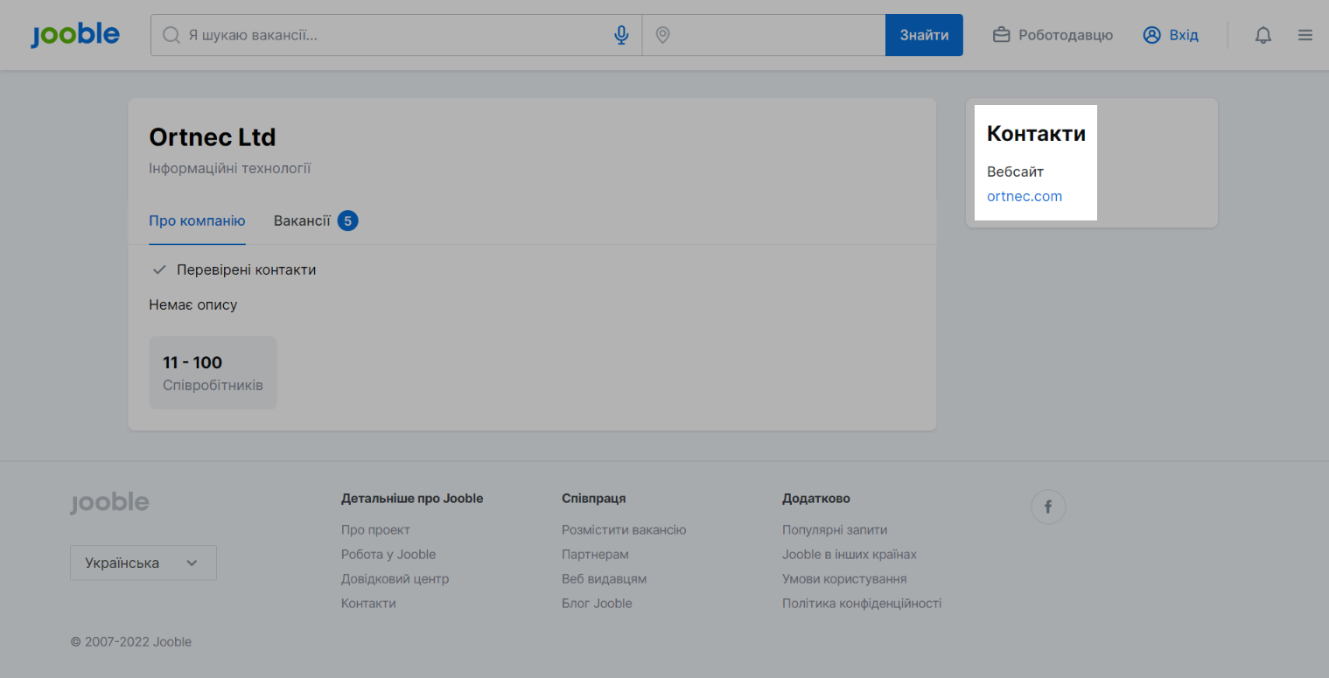This screenshot has width=1329, height=678.
Task: Click the © 2007-2022 Jooble copyright text
Action: (131, 642)
